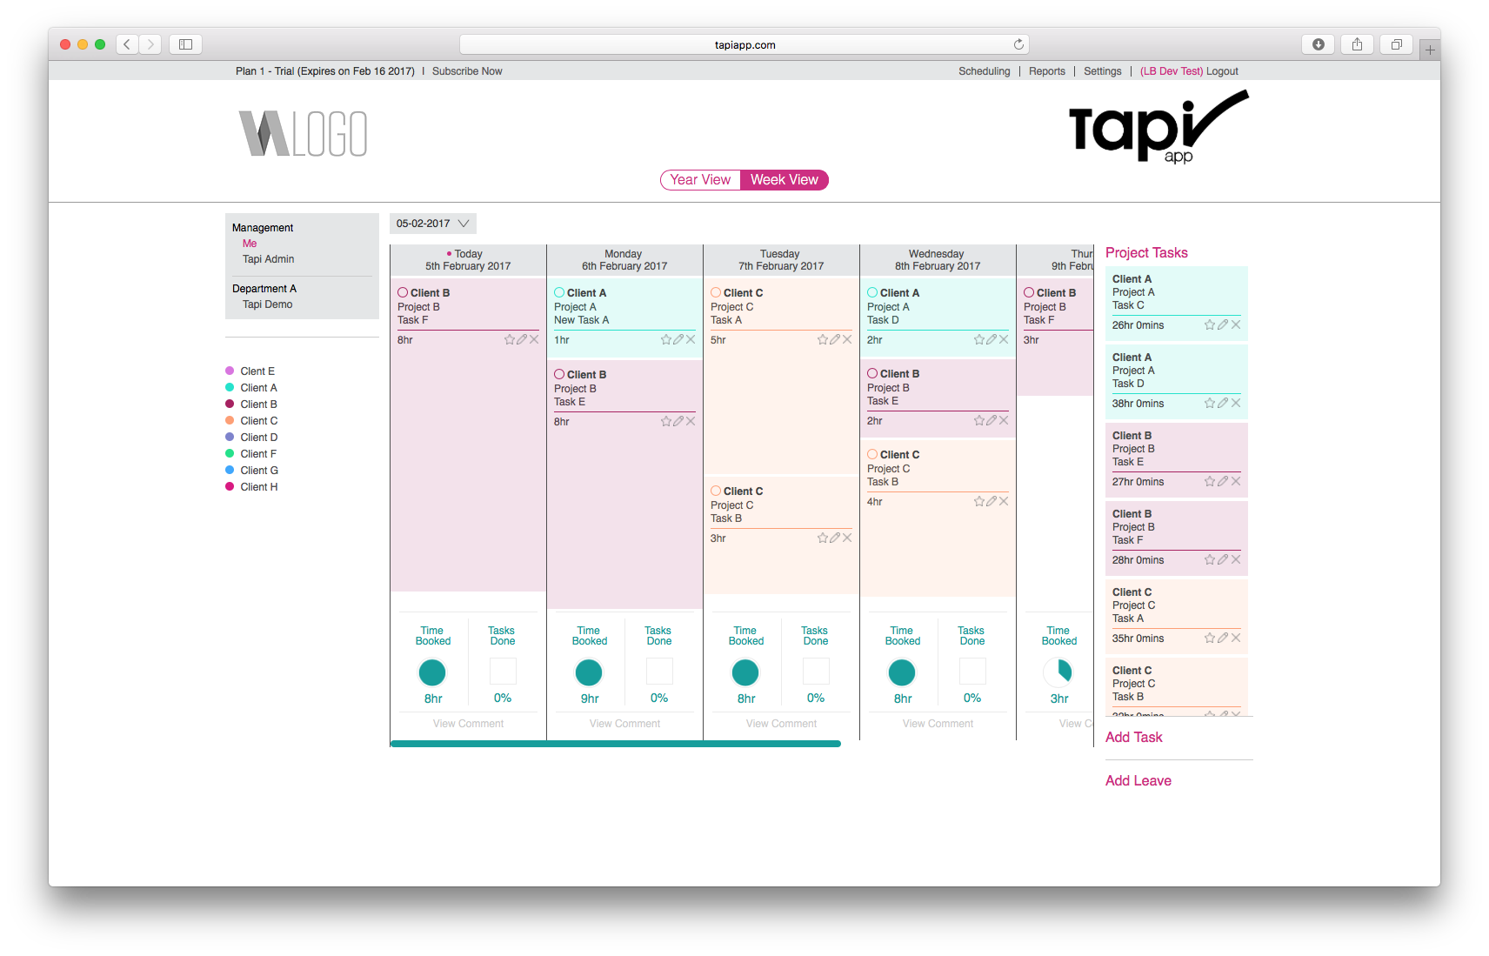The height and width of the screenshot is (956, 1489).
Task: Select Me under Management
Action: (x=250, y=244)
